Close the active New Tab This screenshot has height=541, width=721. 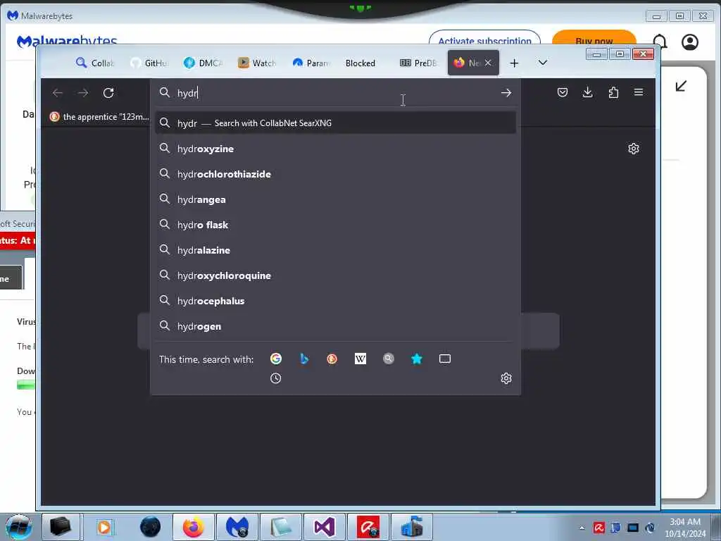(488, 63)
